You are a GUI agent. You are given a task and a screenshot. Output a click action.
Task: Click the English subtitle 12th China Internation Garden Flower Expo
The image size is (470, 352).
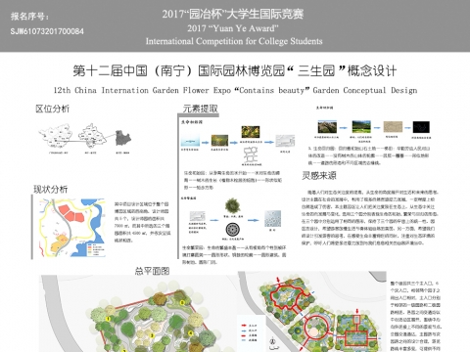click(142, 90)
